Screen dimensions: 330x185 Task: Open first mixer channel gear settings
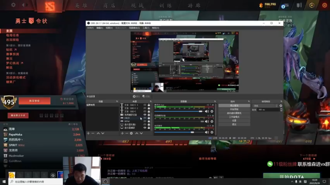coord(212,111)
